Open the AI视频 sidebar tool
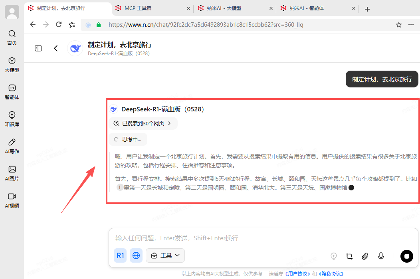 [x=12, y=200]
